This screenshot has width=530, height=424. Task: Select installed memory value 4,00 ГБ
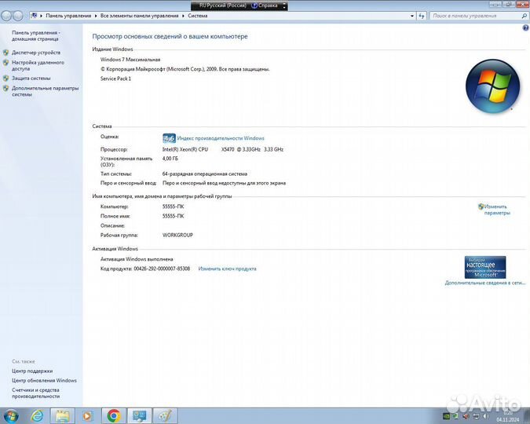tap(170, 159)
